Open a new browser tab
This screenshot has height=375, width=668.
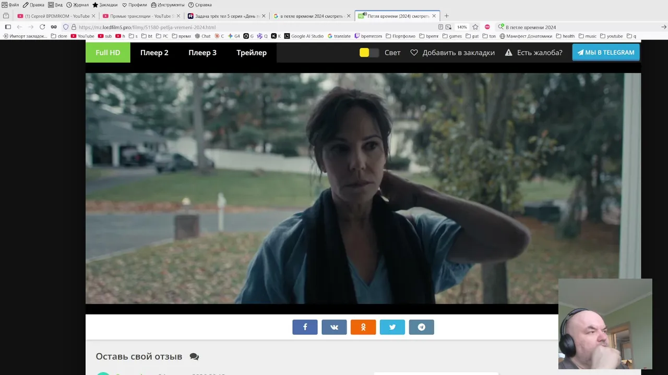(446, 16)
